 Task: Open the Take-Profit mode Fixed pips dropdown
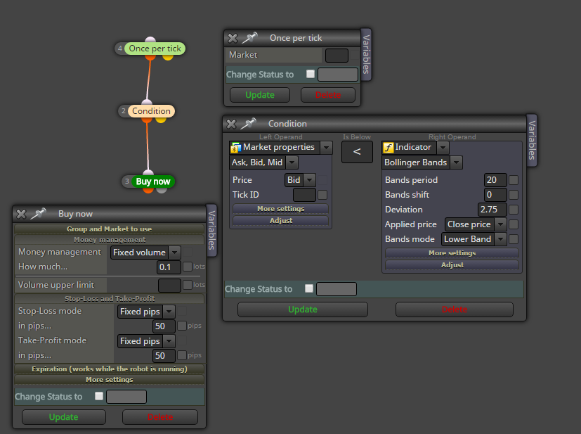coord(169,341)
